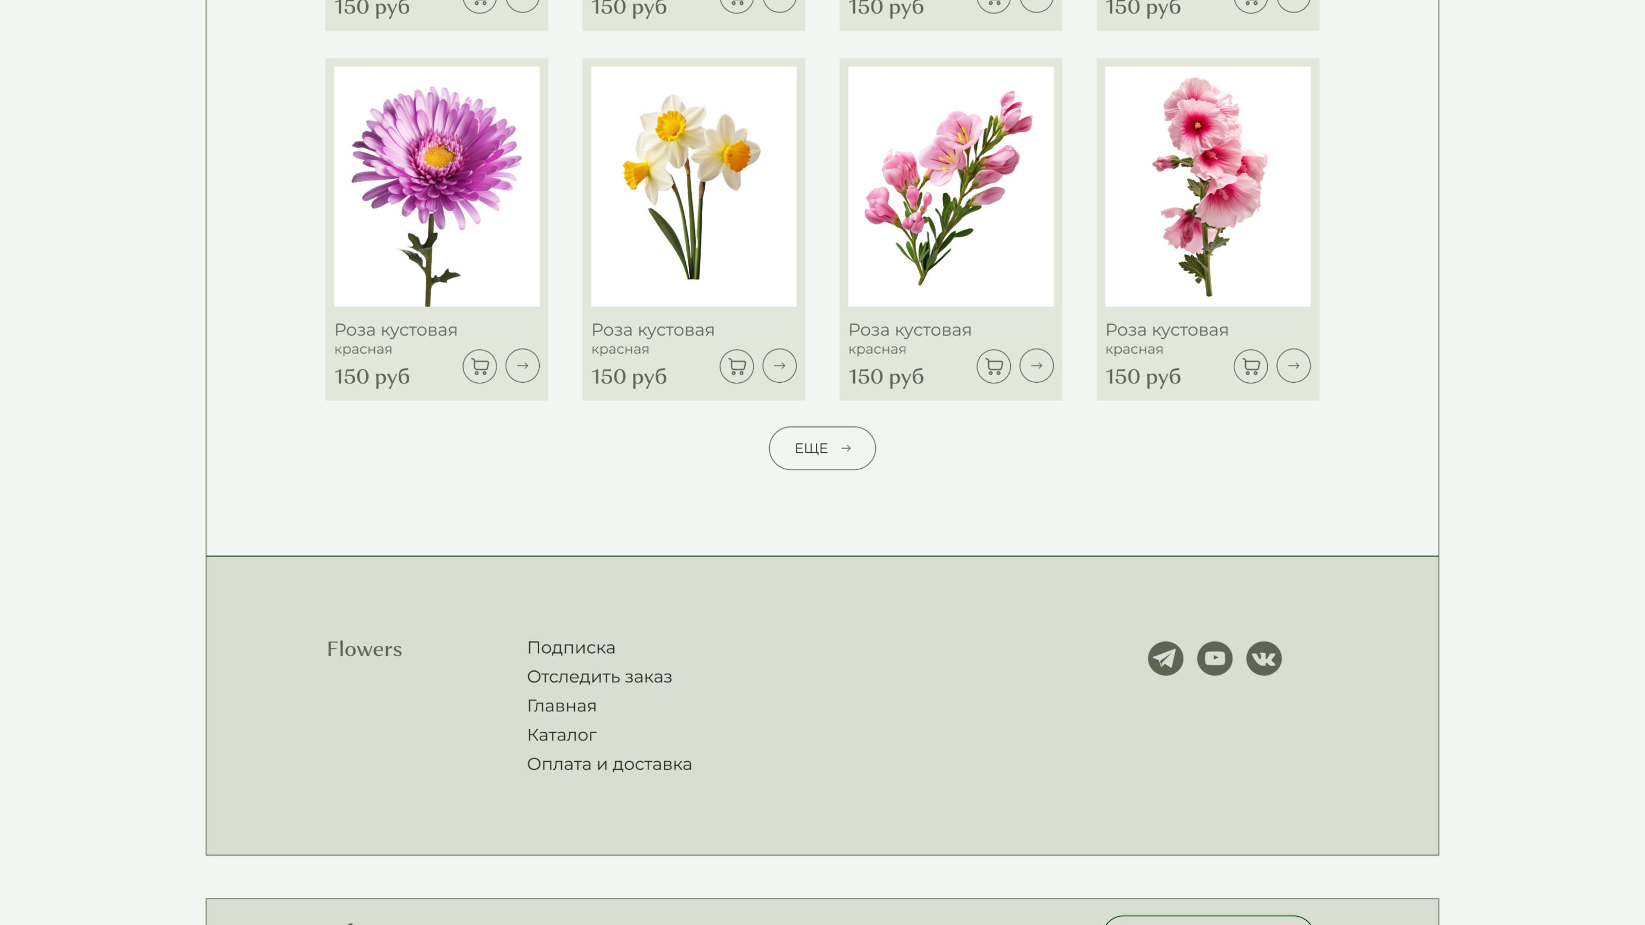Open pink hollyhock details arrow
This screenshot has width=1645, height=925.
[x=1293, y=366]
